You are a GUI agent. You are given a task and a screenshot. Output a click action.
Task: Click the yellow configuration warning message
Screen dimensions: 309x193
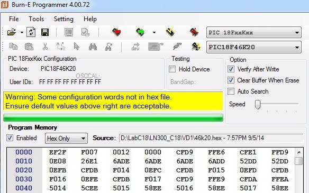tap(113, 101)
